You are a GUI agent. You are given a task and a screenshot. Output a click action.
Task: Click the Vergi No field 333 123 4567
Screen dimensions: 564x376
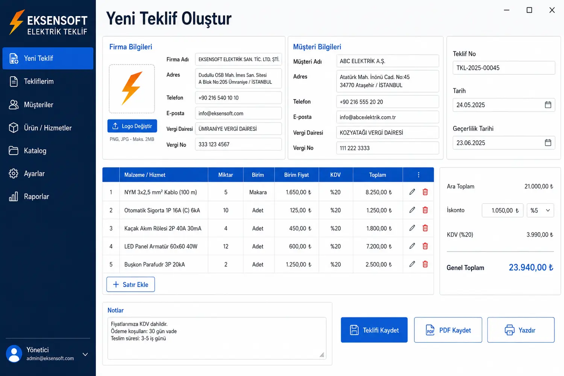(238, 144)
